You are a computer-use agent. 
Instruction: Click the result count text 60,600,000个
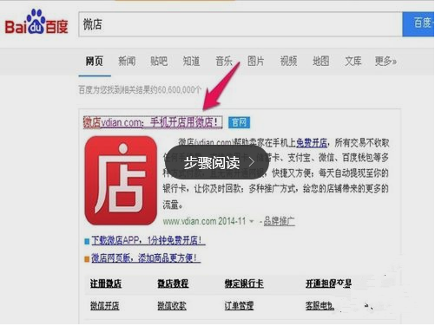(x=180, y=90)
